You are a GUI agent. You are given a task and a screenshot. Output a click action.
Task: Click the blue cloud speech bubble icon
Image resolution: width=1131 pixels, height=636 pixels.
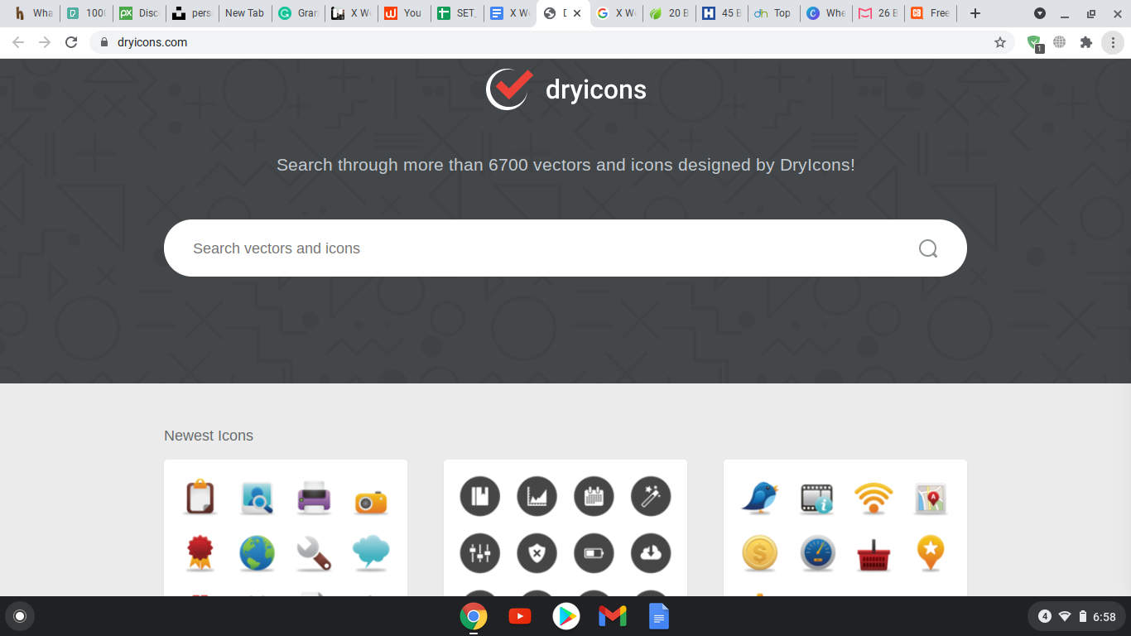click(371, 552)
